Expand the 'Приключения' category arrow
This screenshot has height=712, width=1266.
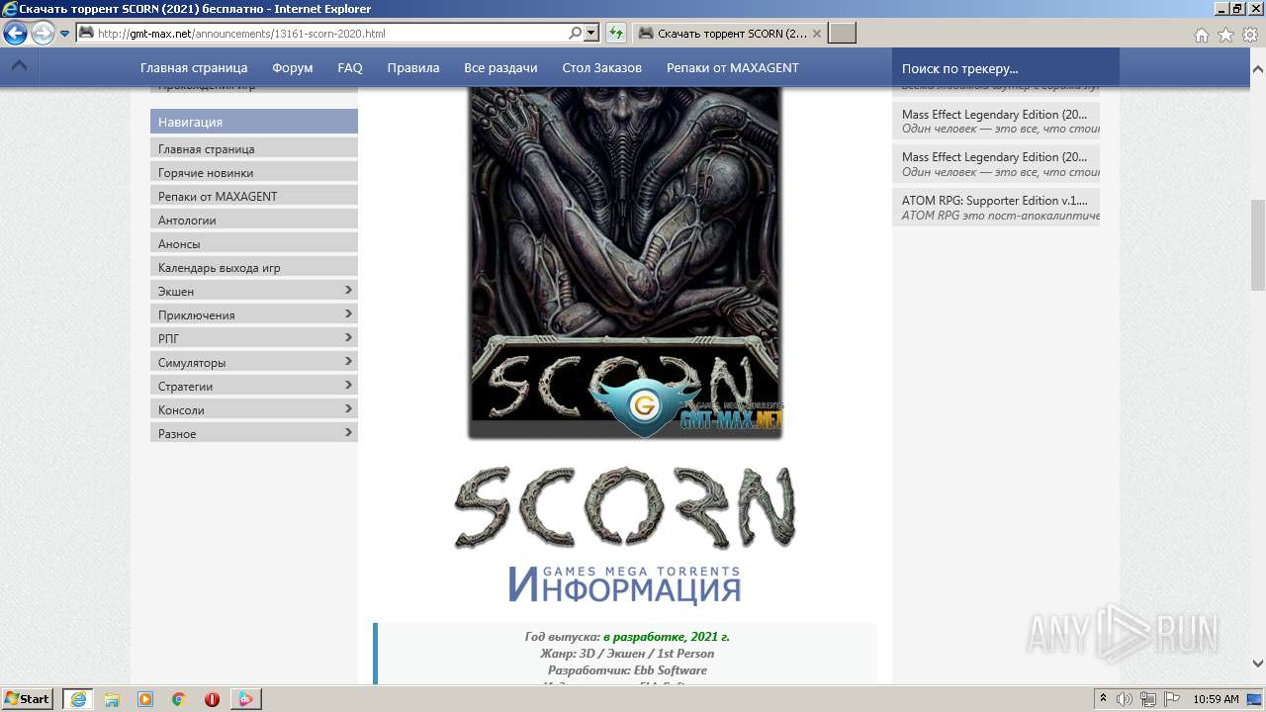348,313
